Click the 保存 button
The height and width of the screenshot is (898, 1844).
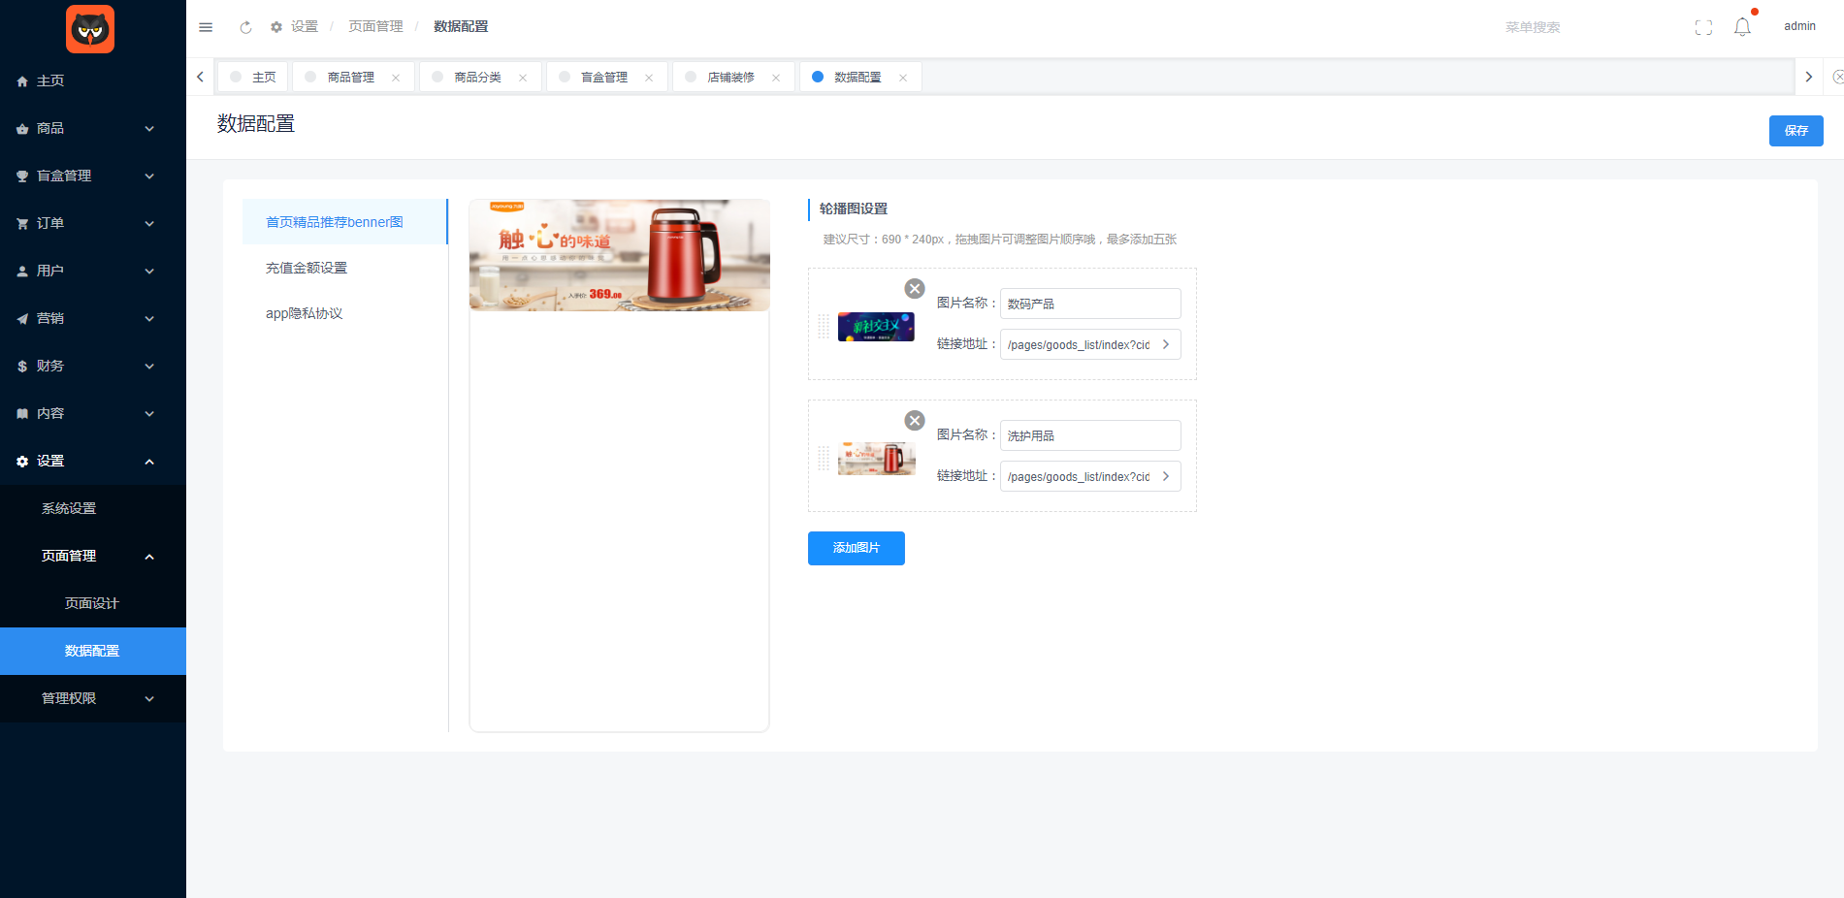[x=1795, y=131]
